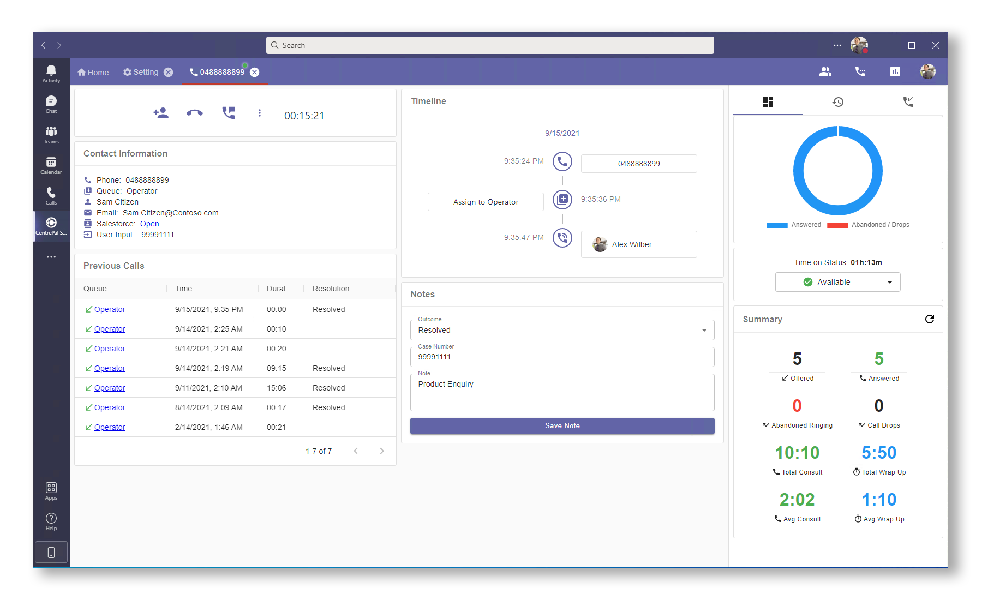982x600 pixels.
Task: Open Operator call from 9/14/2021 2:19 AM
Action: click(110, 368)
